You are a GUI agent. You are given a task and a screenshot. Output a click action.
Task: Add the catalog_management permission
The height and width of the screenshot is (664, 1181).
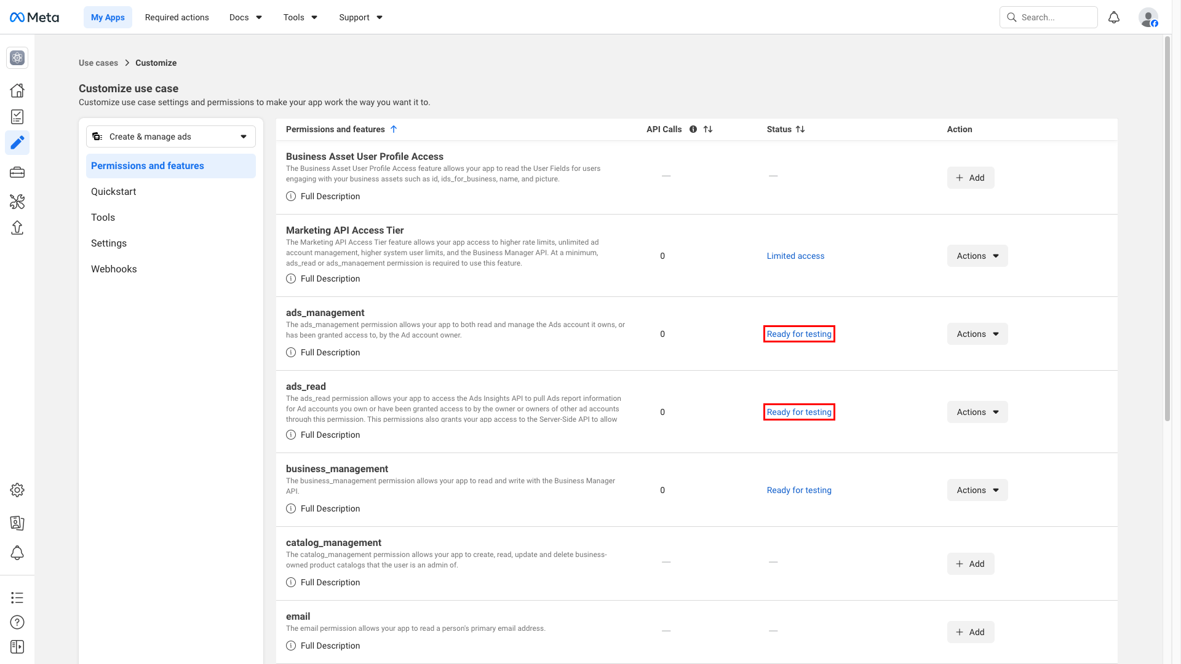coord(971,564)
